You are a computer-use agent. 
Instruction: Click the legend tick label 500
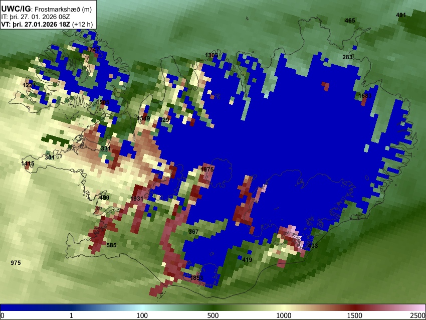(x=213, y=315)
